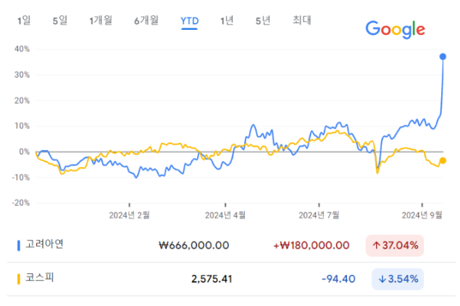
Task: Click the Google logo
Action: [x=396, y=29]
